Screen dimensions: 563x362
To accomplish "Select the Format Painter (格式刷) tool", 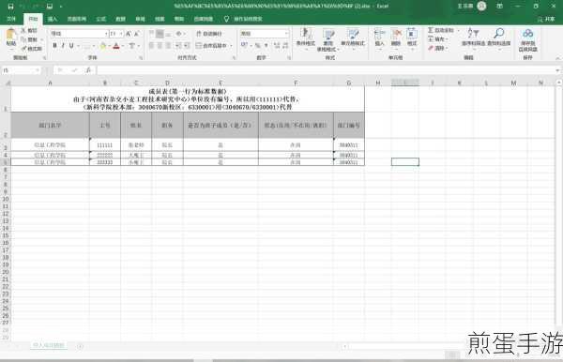I will pyautogui.click(x=32, y=49).
